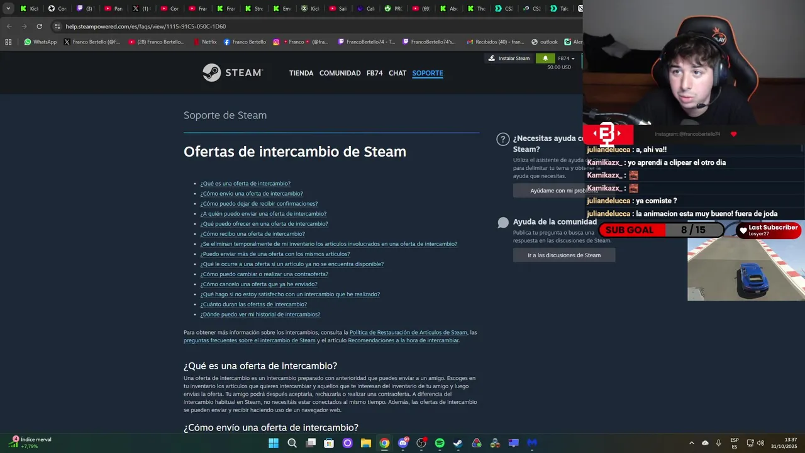
Task: Click the green notification bell icon
Action: pos(545,59)
